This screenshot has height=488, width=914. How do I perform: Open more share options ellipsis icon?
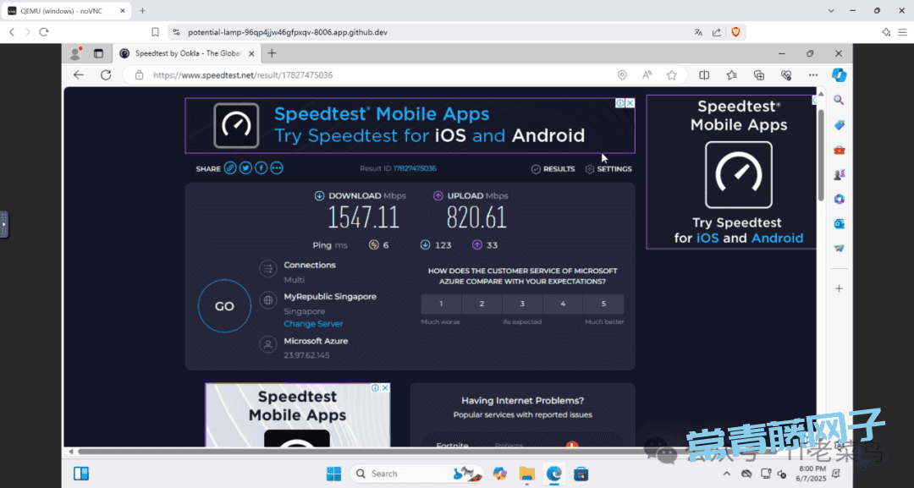coord(276,168)
